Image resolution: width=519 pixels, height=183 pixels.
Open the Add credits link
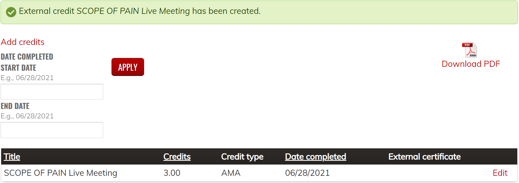(x=23, y=42)
